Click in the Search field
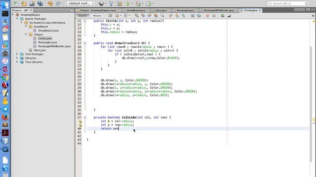Screen dimensions: 316x177 point(288,3)
